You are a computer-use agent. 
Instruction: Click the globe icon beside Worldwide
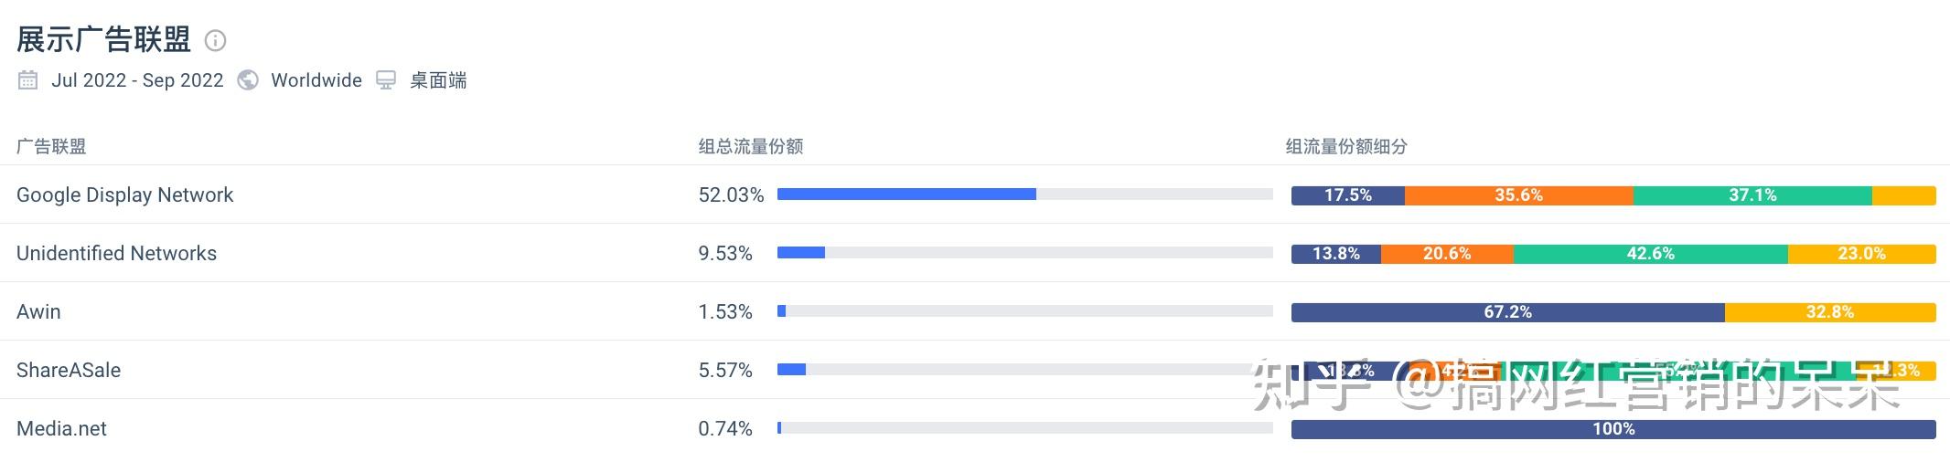tap(247, 80)
